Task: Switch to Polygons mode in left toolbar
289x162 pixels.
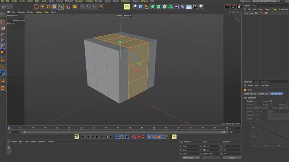Action: point(2,46)
